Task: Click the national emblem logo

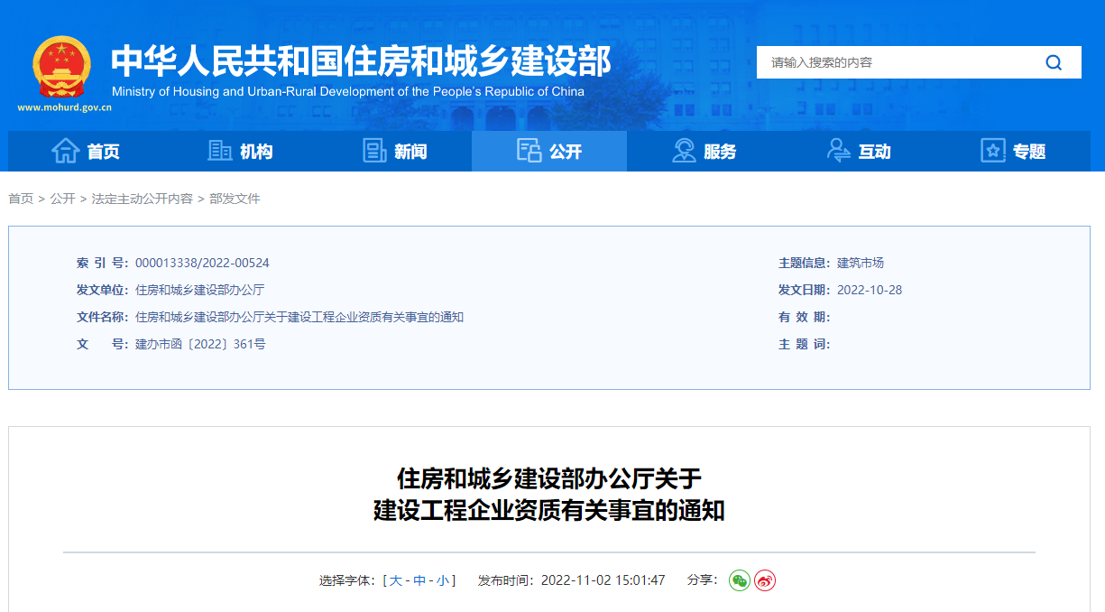Action: point(61,65)
